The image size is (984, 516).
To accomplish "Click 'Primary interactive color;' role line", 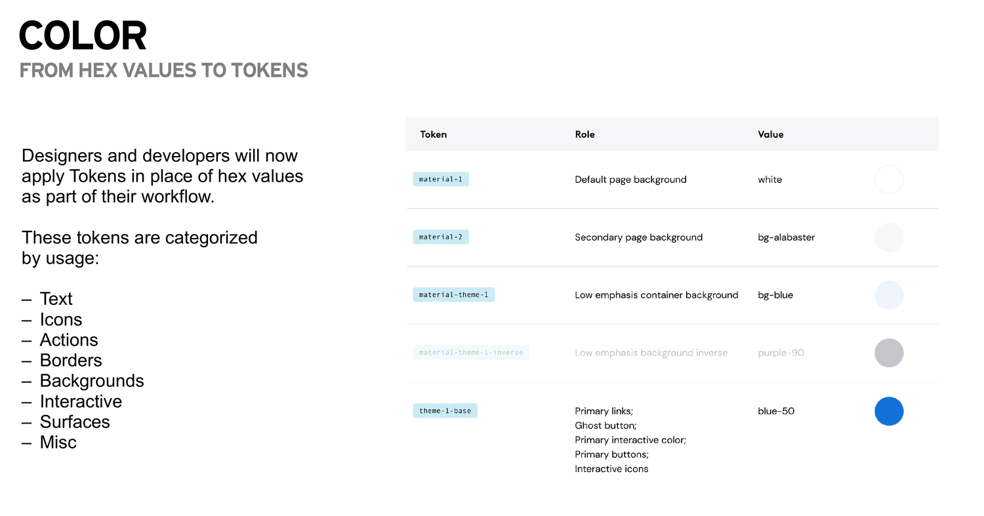I will point(630,440).
